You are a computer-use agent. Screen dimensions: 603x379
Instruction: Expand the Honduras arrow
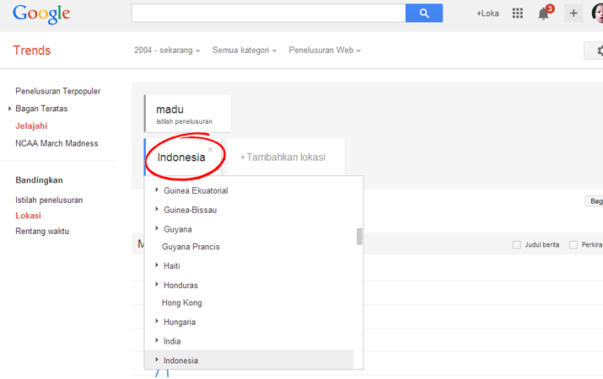pos(157,285)
